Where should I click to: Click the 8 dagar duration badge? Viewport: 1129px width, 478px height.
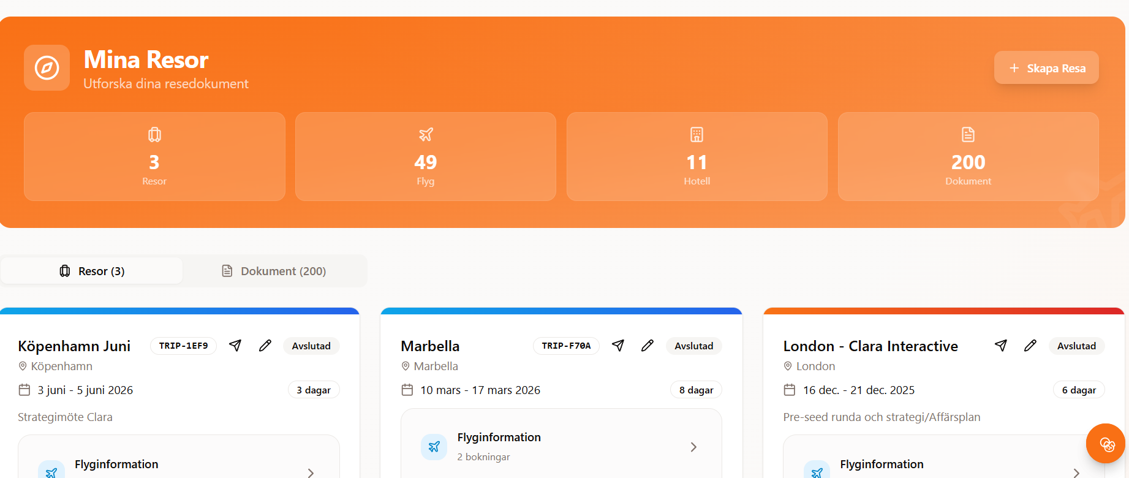click(x=697, y=390)
